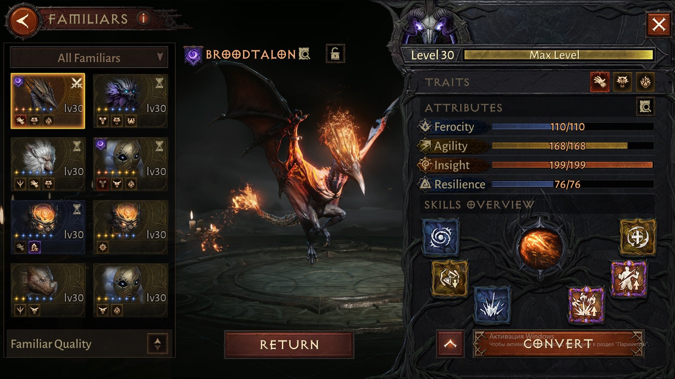
Task: Open the Familiars info icon
Action: pyautogui.click(x=143, y=18)
